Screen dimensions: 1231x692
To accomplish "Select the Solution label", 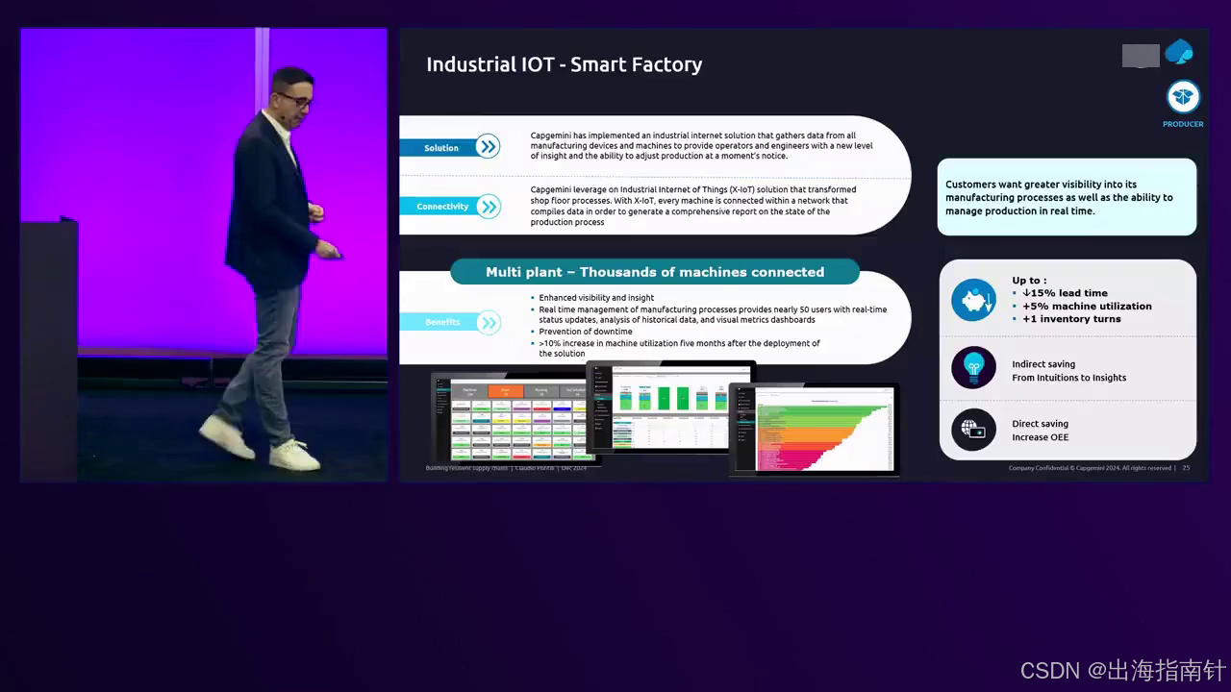I will (441, 148).
